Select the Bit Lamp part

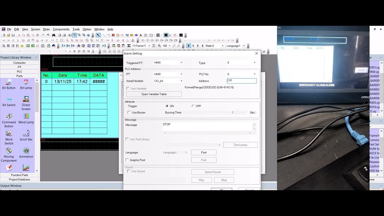pos(26,84)
